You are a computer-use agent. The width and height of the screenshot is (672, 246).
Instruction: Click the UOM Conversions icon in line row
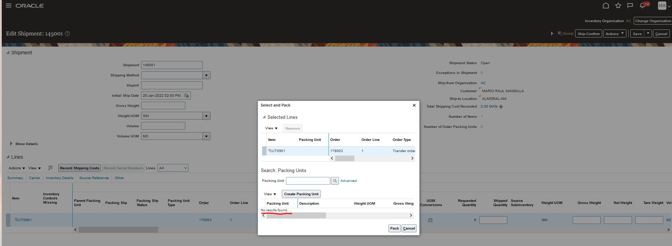click(x=430, y=220)
